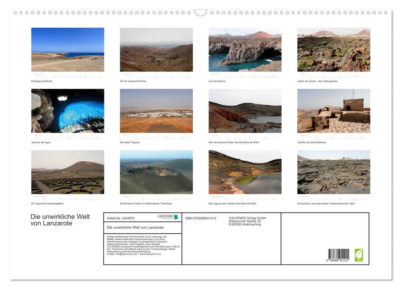Click the 'Artikel-Nr. 2434975' text
Screen dimensions: 401x289
pos(121,218)
